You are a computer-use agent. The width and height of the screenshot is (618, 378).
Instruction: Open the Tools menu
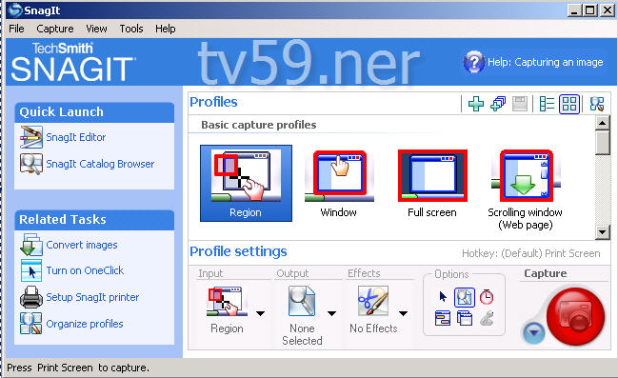(x=131, y=29)
